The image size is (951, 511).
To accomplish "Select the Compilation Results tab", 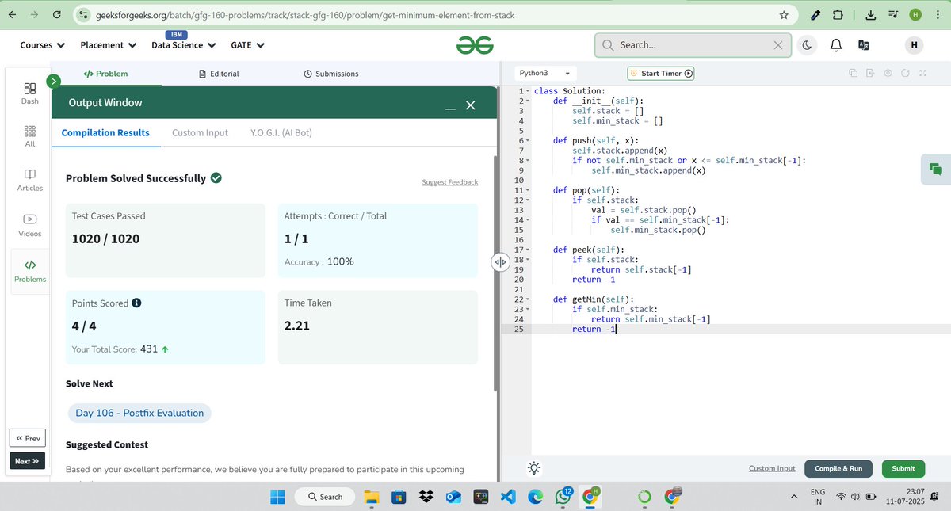I will point(105,133).
